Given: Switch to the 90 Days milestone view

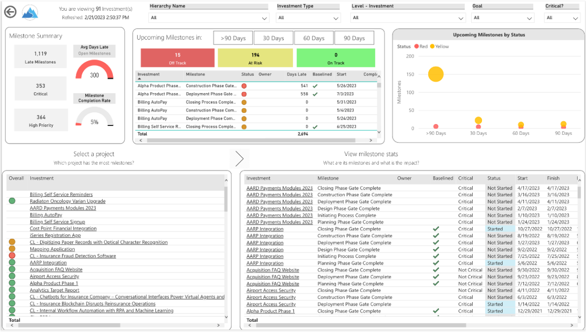Looking at the screenshot, I should (354, 37).
